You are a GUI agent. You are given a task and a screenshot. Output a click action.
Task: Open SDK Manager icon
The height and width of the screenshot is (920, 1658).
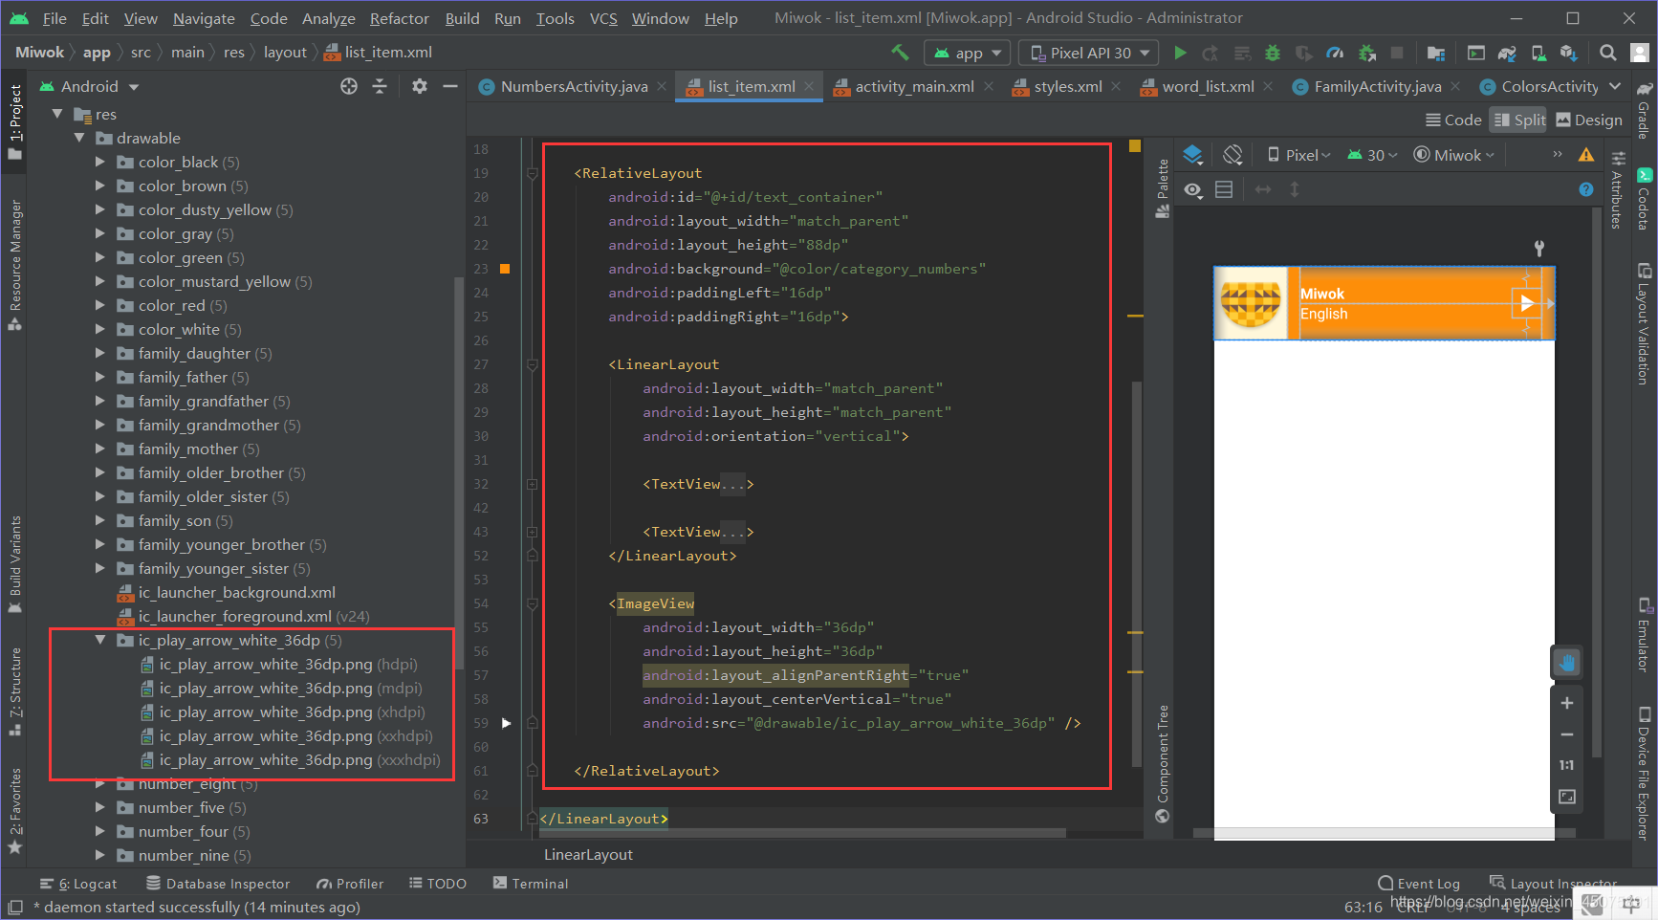tap(1569, 53)
